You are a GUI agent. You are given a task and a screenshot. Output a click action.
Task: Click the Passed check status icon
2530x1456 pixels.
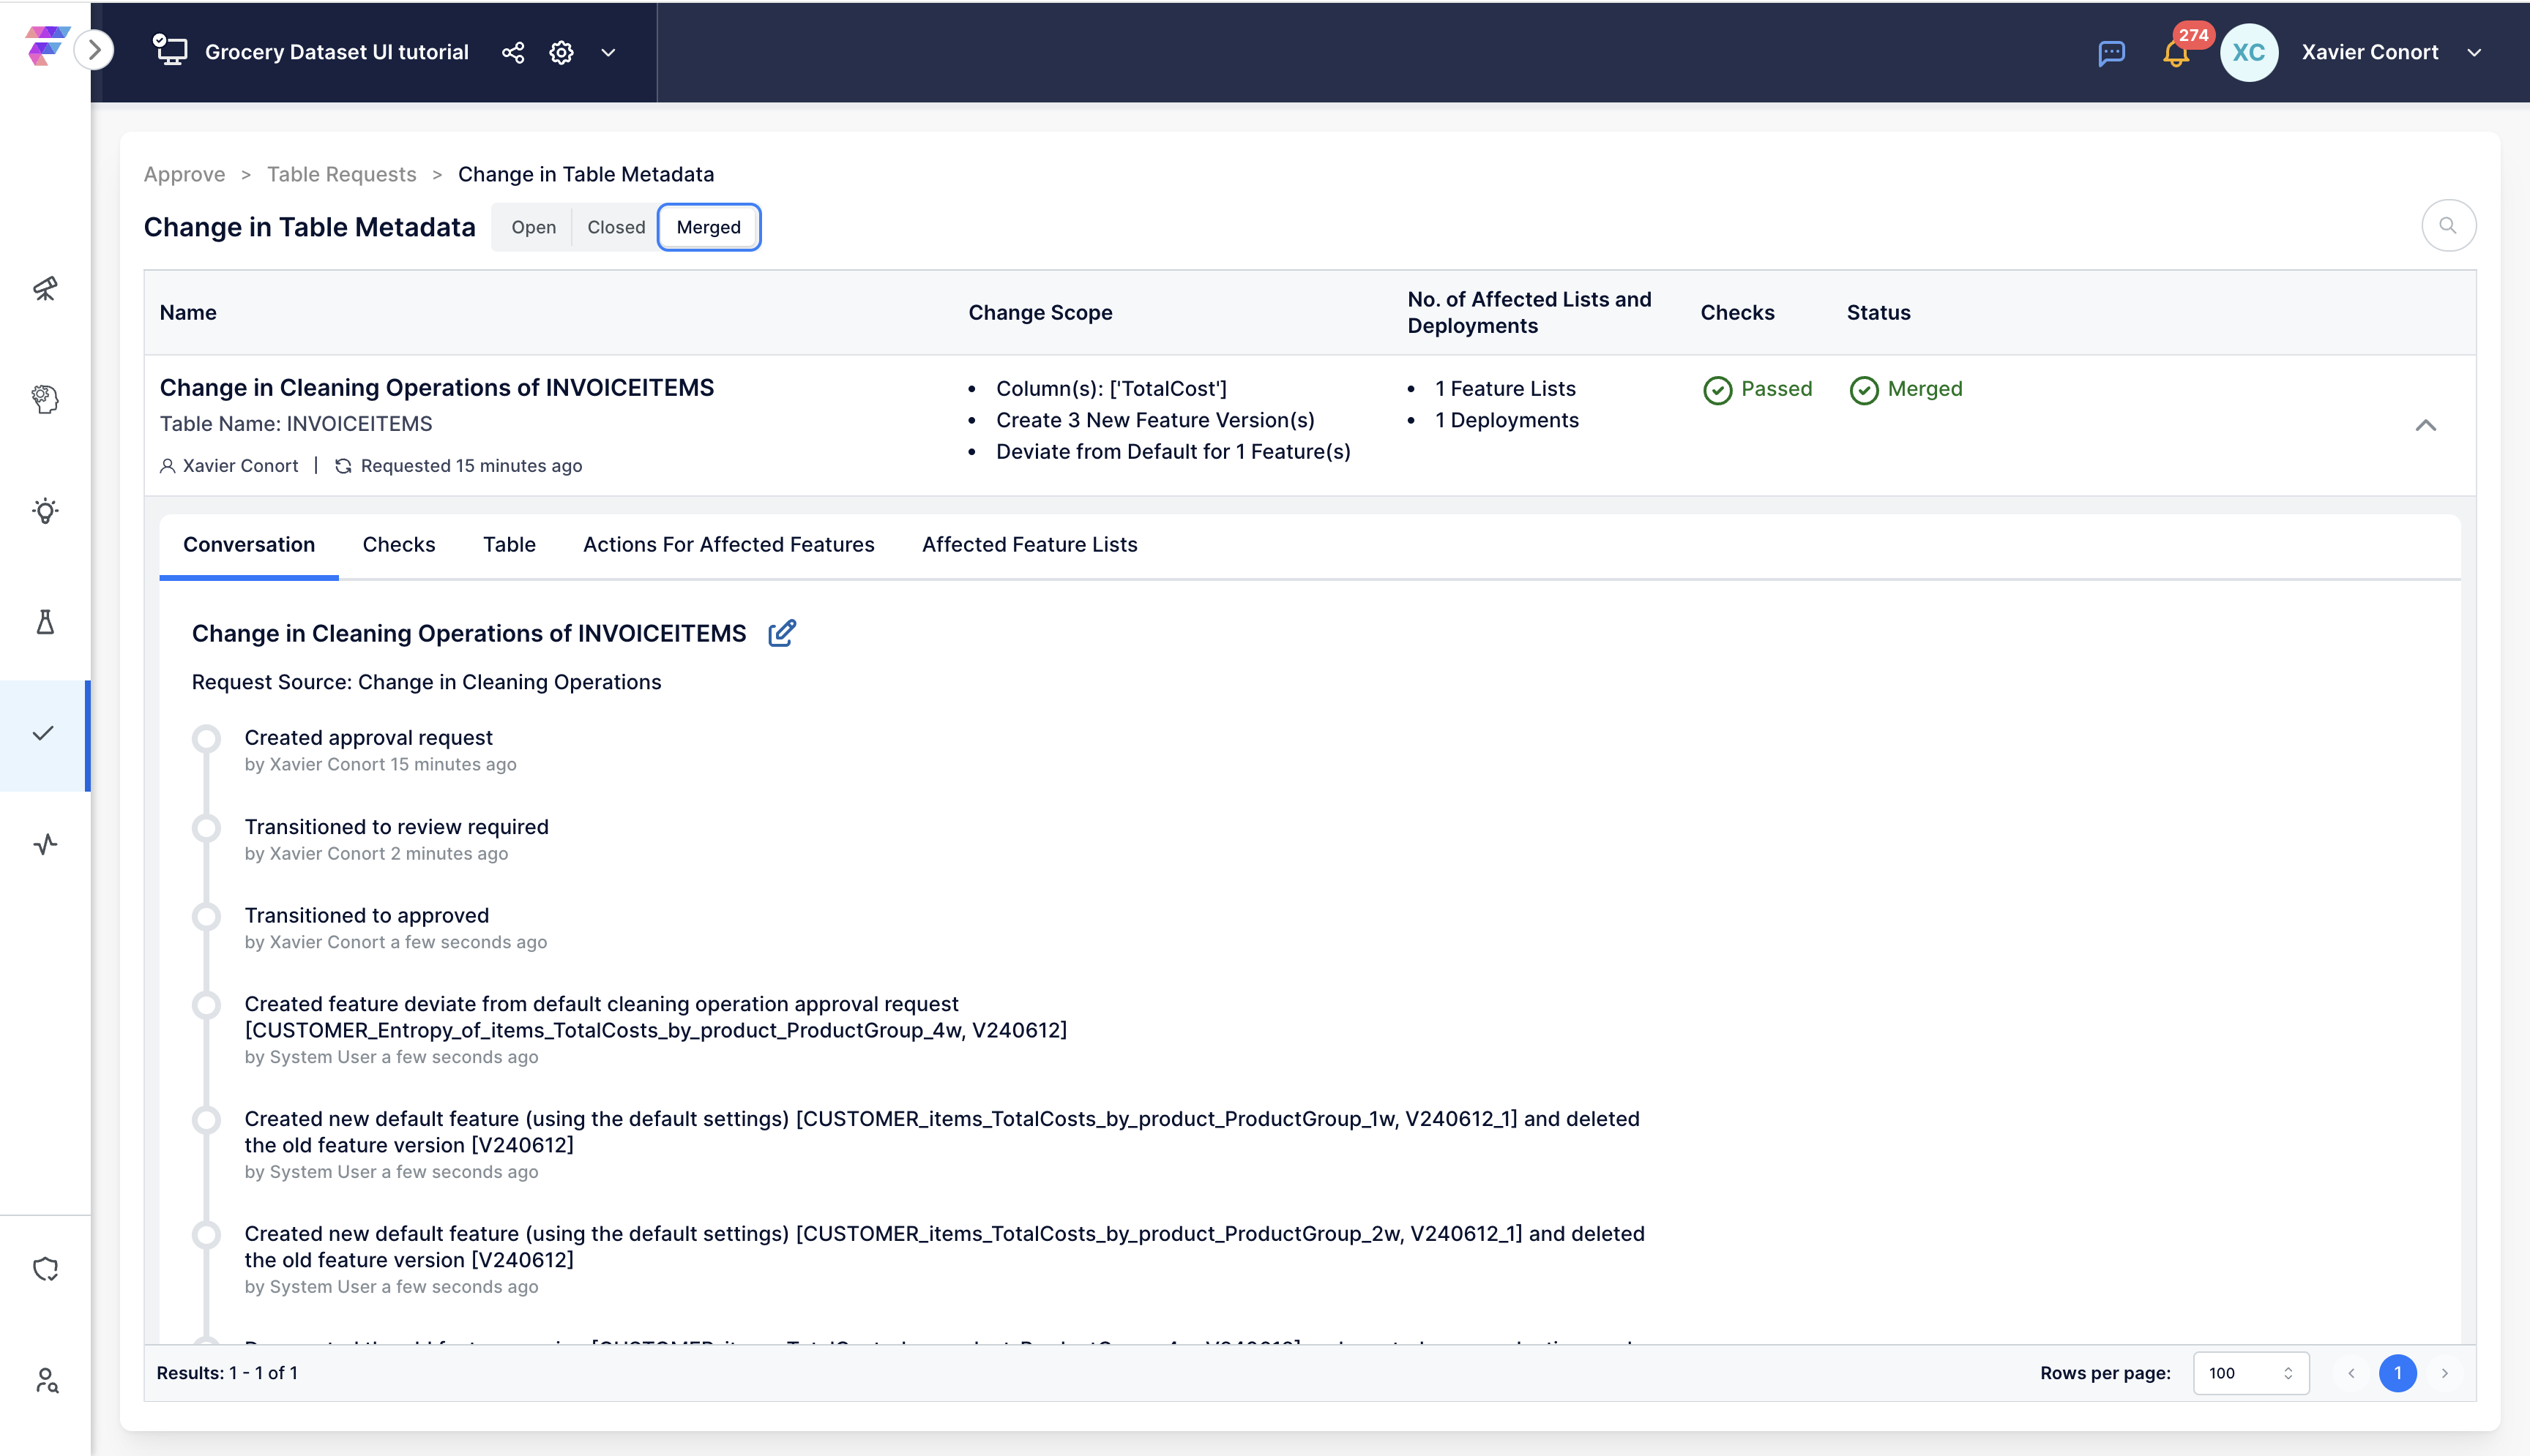click(x=1717, y=390)
